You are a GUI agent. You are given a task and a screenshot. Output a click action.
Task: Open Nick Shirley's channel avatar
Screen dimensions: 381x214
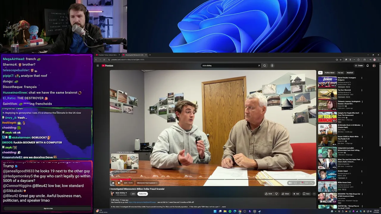[112, 194]
